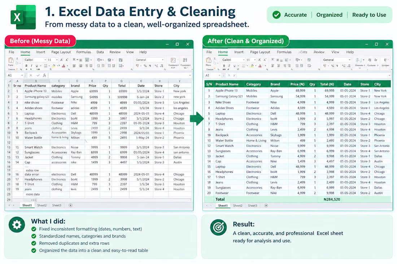
Task: Click Borders icon in Before window
Action: tap(45, 66)
